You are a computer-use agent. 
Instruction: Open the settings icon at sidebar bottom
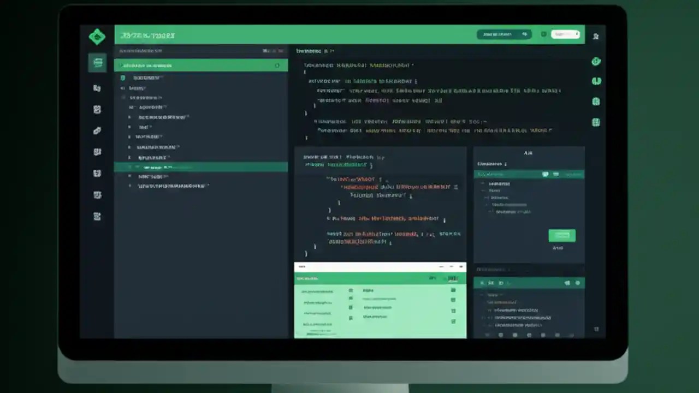(x=97, y=216)
